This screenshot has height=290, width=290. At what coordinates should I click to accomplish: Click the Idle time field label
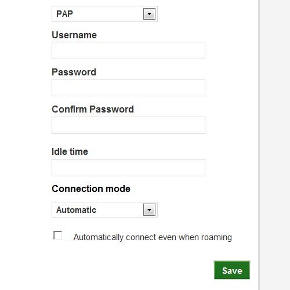coord(70,151)
